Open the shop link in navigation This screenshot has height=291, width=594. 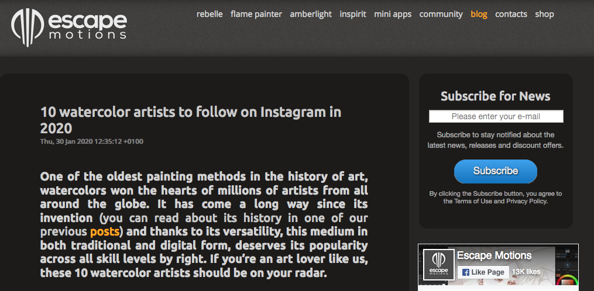[x=544, y=14]
